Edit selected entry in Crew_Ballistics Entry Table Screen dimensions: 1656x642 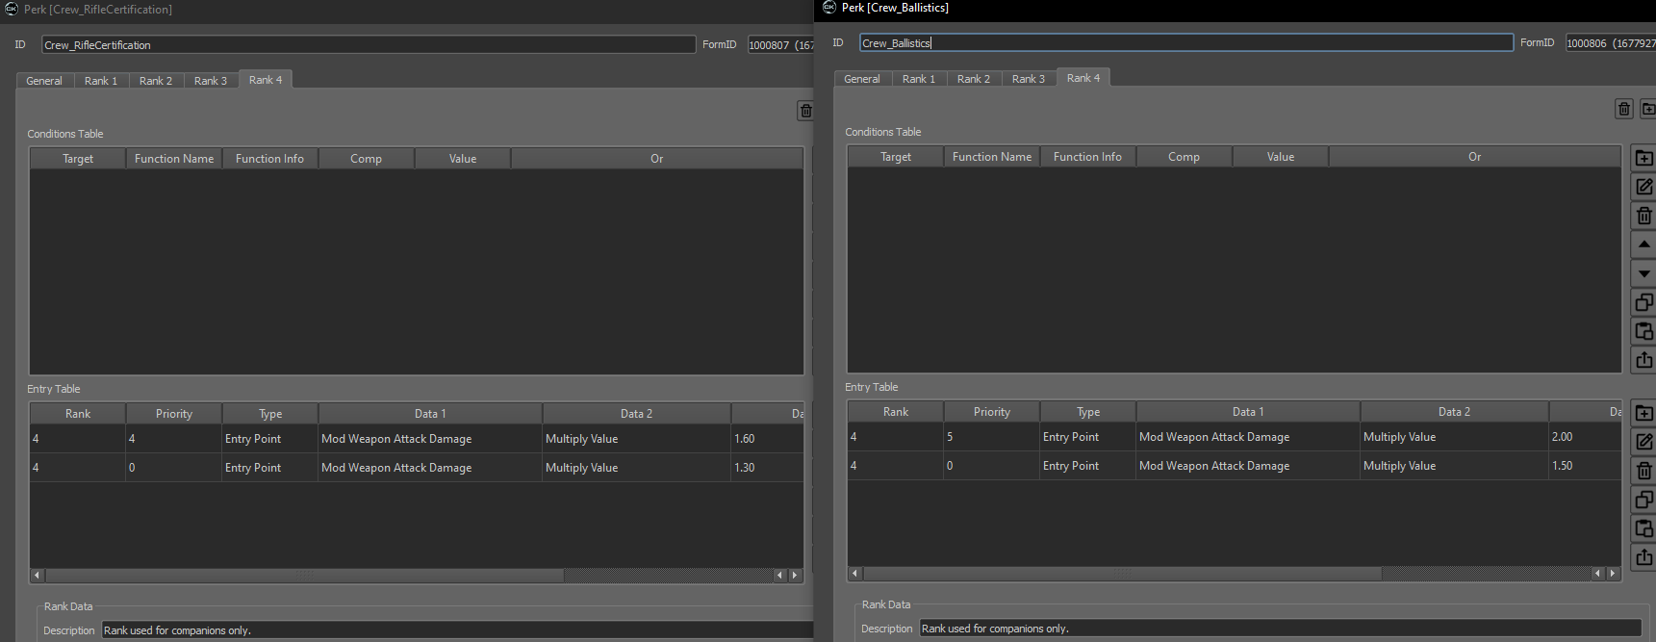[1644, 442]
